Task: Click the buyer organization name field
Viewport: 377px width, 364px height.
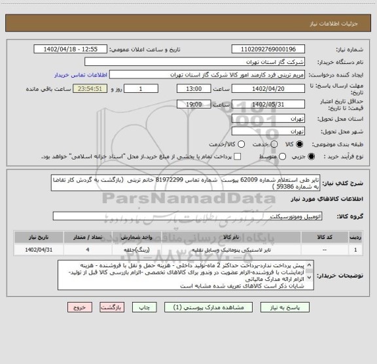Action: tap(194, 62)
